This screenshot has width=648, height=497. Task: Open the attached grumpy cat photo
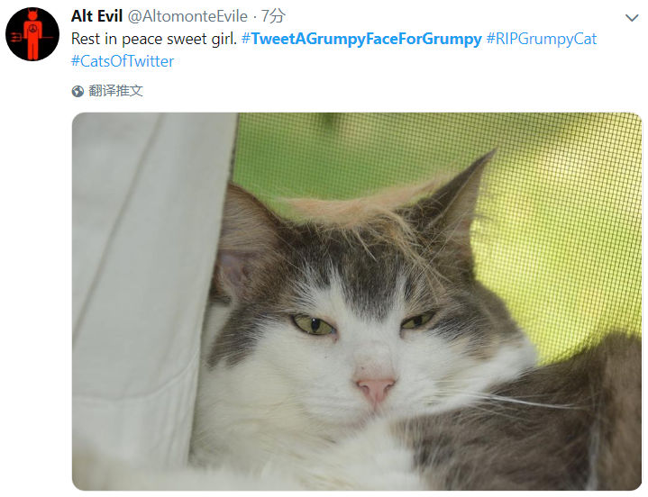tap(357, 302)
